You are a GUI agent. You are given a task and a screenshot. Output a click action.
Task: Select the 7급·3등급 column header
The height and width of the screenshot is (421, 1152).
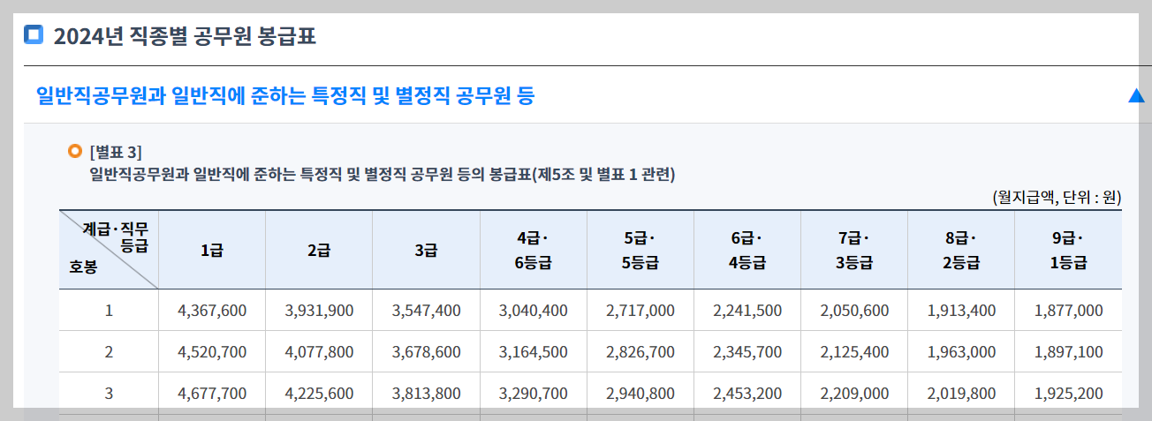click(x=854, y=250)
